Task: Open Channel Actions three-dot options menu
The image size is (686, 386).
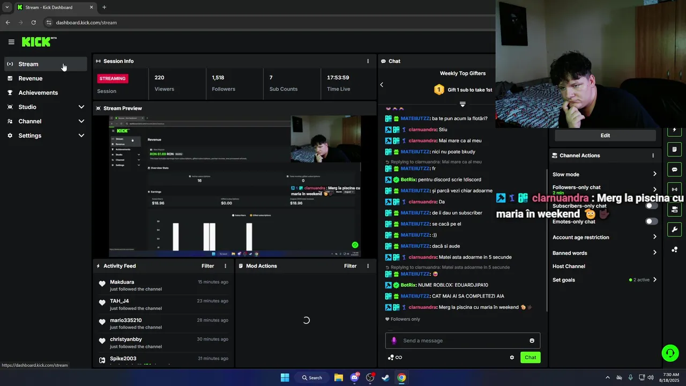Action: pyautogui.click(x=653, y=155)
